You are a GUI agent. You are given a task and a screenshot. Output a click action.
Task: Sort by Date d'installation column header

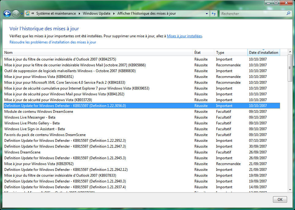click(x=263, y=53)
